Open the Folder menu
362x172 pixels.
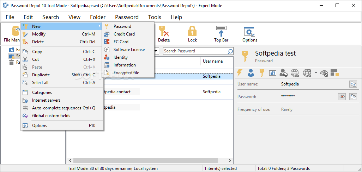(x=98, y=17)
